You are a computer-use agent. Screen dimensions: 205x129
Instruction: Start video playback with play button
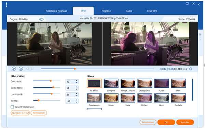[14, 69]
